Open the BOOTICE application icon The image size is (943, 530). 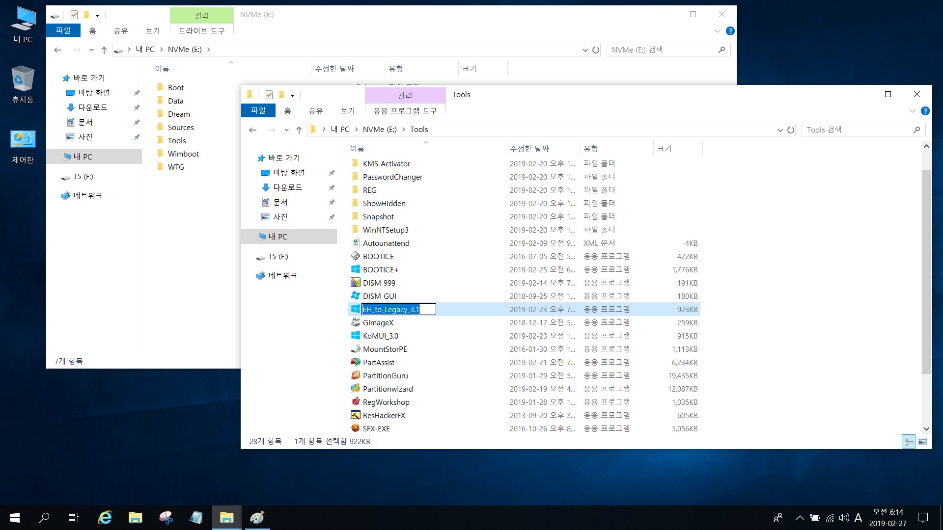click(x=356, y=256)
